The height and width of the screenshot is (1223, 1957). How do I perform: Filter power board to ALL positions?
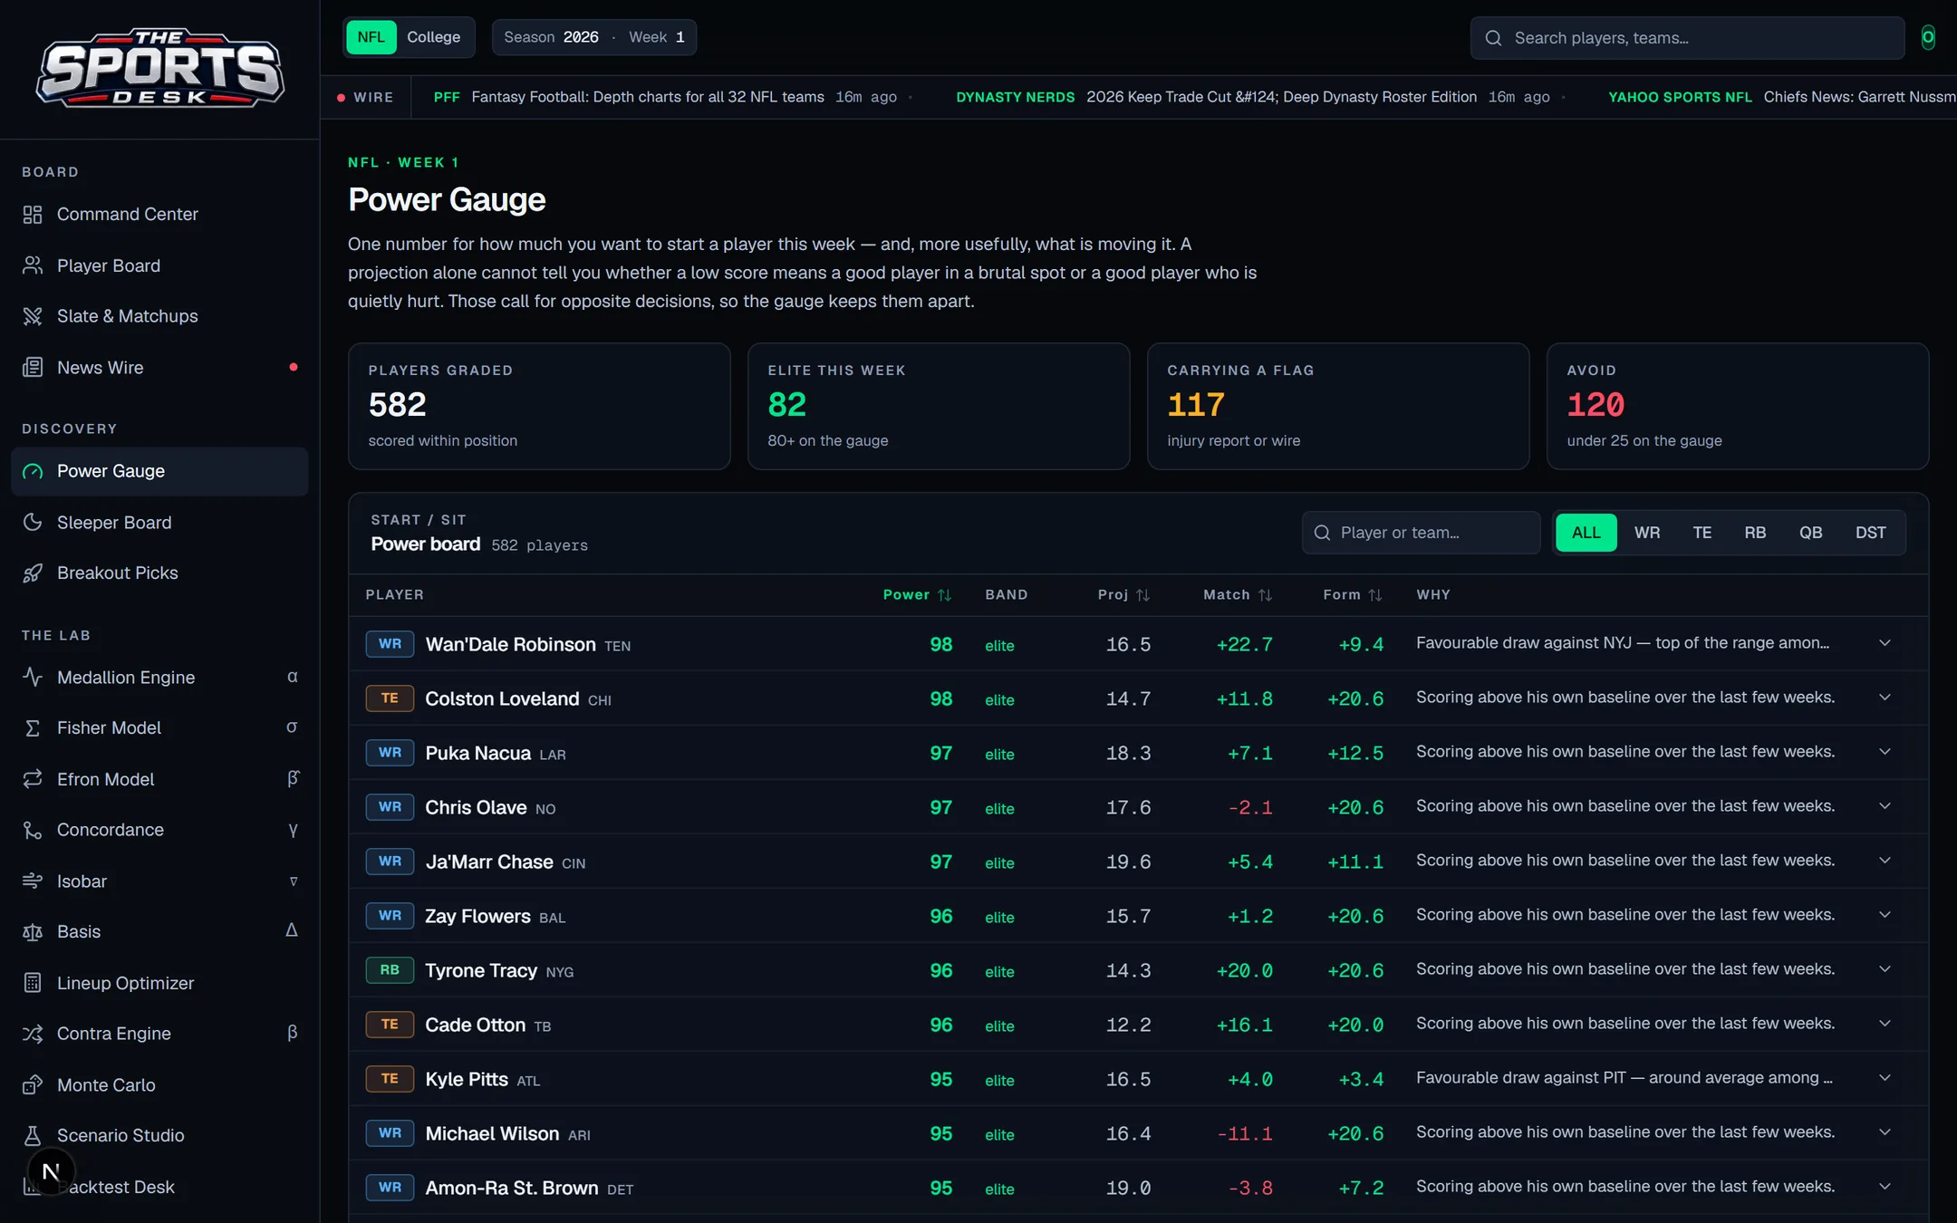(x=1586, y=533)
